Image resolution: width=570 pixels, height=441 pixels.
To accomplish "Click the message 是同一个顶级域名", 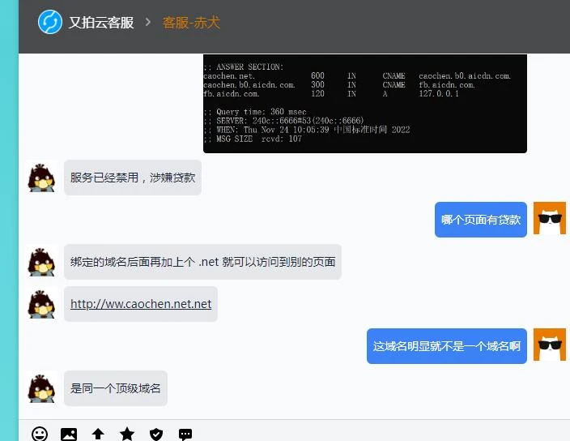I will 116,388.
